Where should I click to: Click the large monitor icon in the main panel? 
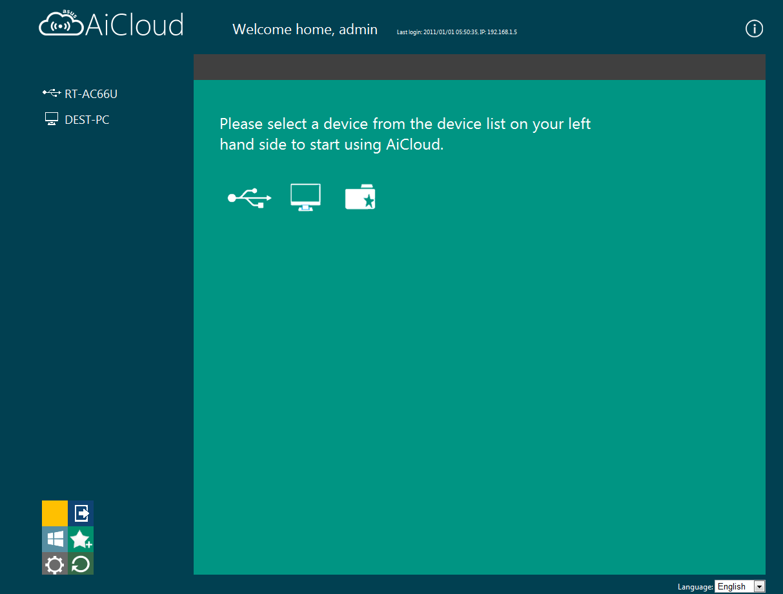[305, 197]
